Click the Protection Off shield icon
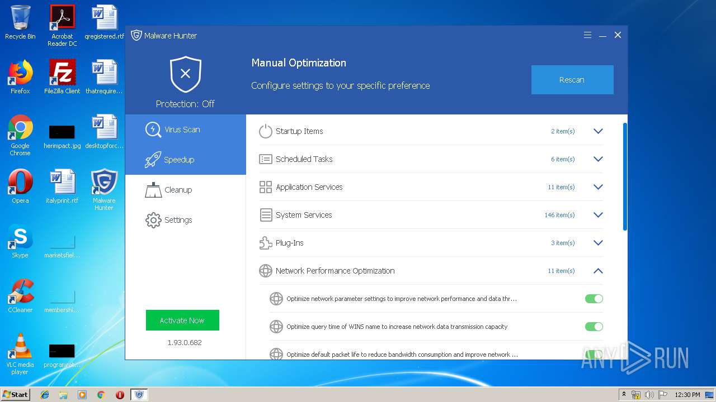716x402 pixels. click(186, 74)
